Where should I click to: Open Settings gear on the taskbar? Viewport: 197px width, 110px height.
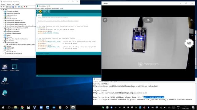66,107
